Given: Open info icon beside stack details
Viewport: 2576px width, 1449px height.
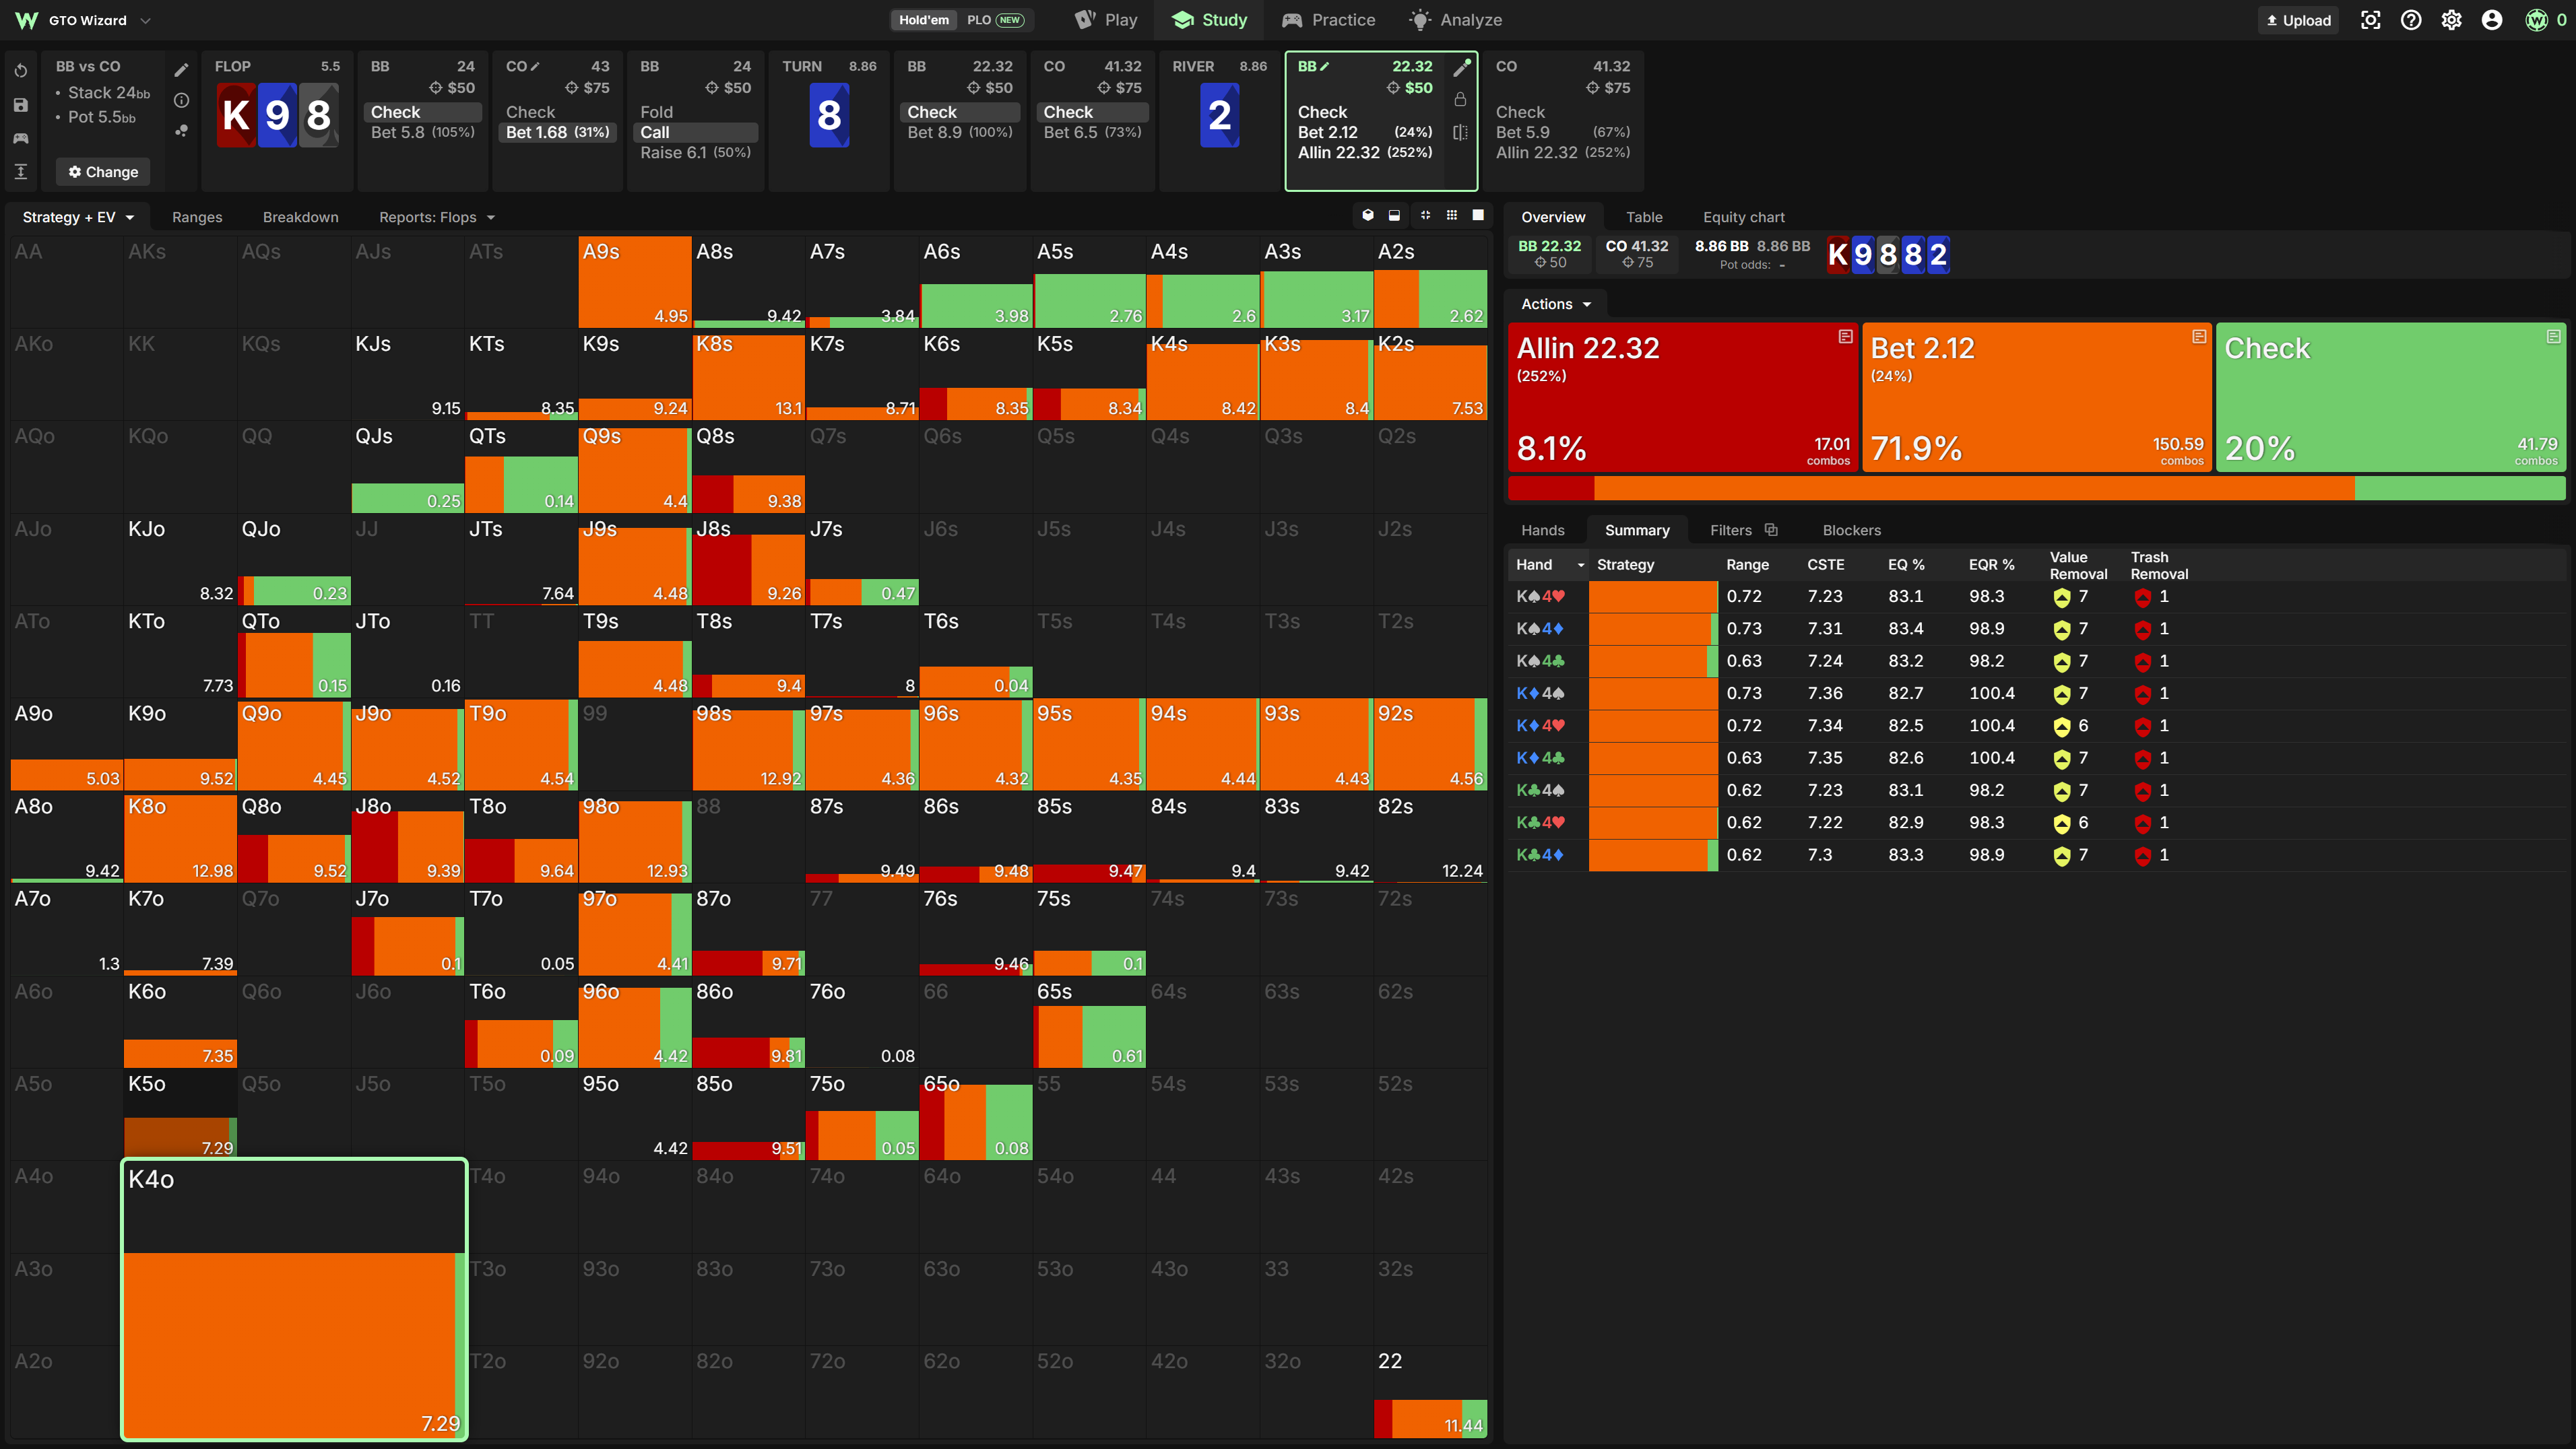Looking at the screenshot, I should click(181, 100).
